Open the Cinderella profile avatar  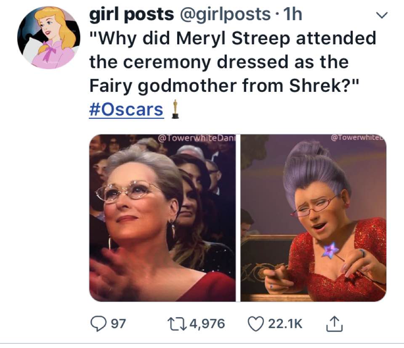click(x=49, y=37)
